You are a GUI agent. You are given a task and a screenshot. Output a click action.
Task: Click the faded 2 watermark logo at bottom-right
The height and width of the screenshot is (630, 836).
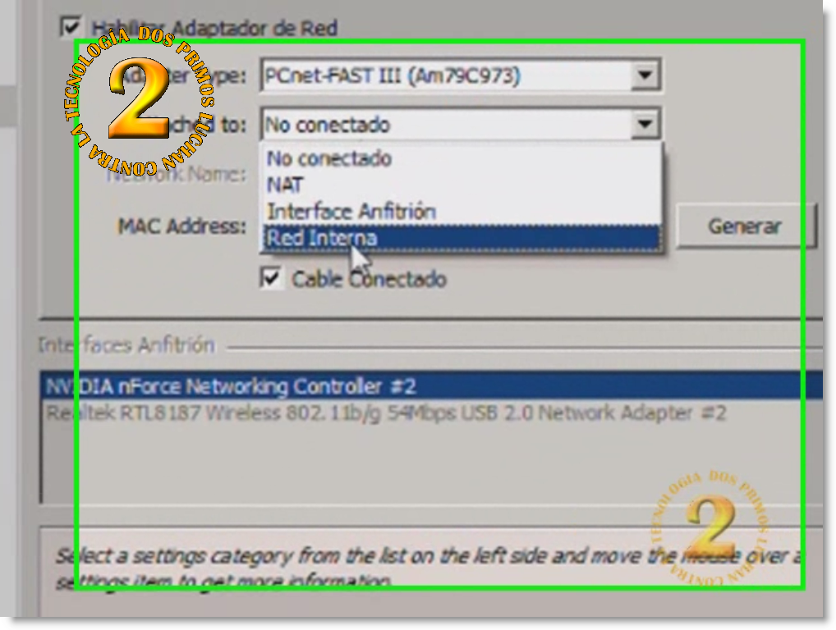coord(712,527)
